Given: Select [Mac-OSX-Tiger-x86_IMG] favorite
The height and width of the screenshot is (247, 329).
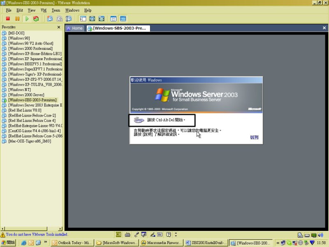Looking at the screenshot, I should [30, 141].
